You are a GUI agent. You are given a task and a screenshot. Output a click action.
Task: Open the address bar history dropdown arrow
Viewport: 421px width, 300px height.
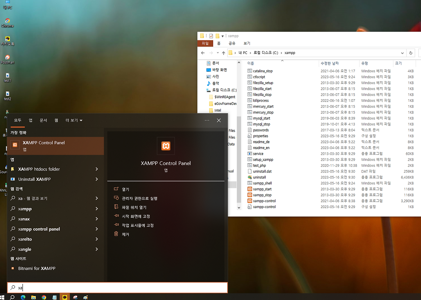(x=402, y=53)
